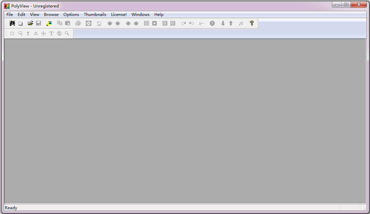Click the PolyView icon in title bar
Viewport: 370px width, 214px height.
coord(7,6)
